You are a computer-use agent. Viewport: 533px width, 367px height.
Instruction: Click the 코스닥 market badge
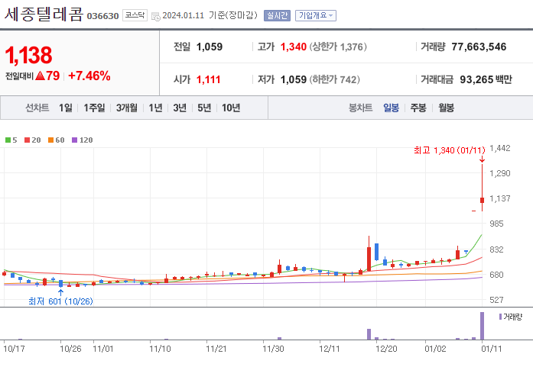[x=135, y=15]
